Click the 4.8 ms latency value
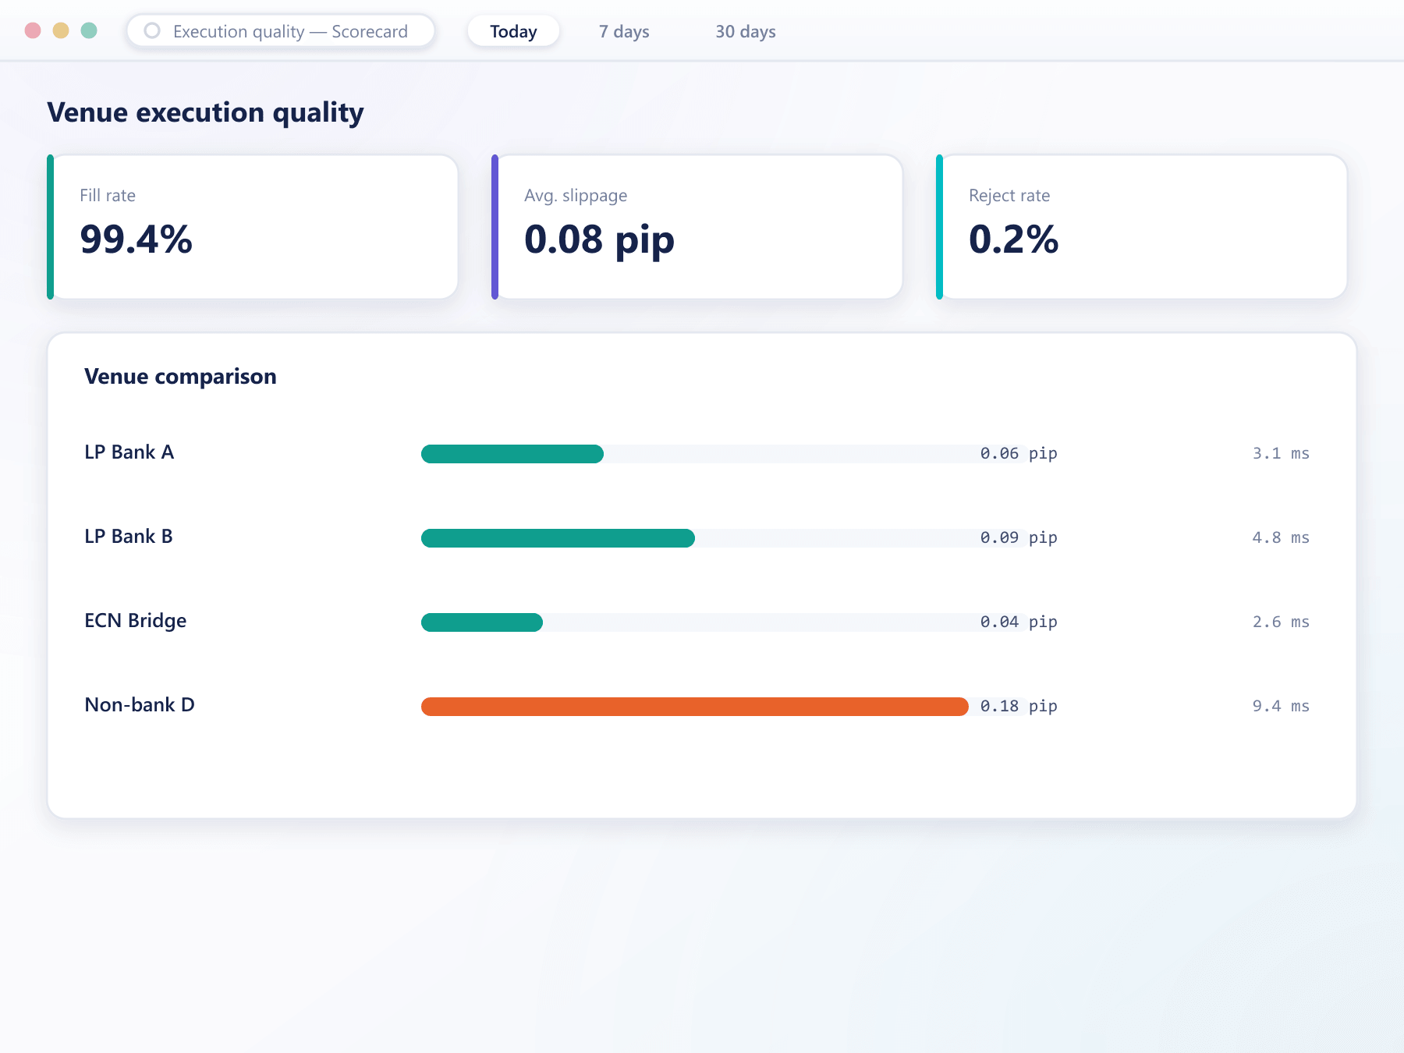This screenshot has height=1053, width=1404. tap(1281, 537)
